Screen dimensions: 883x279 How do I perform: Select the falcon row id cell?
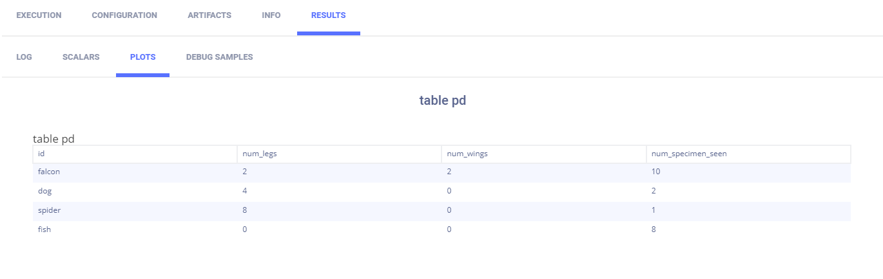pos(49,172)
